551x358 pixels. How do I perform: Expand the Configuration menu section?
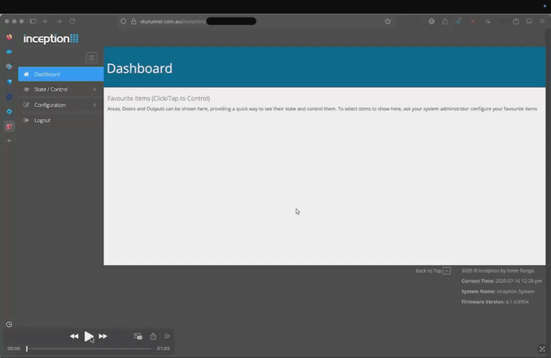point(50,105)
